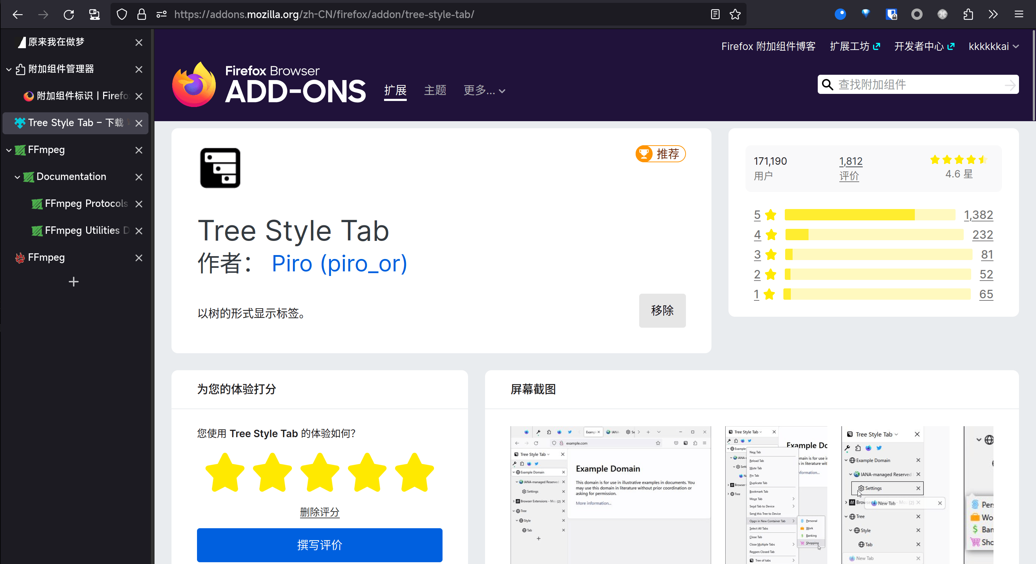The width and height of the screenshot is (1036, 564).
Task: Click the padlock site security icon
Action: (142, 15)
